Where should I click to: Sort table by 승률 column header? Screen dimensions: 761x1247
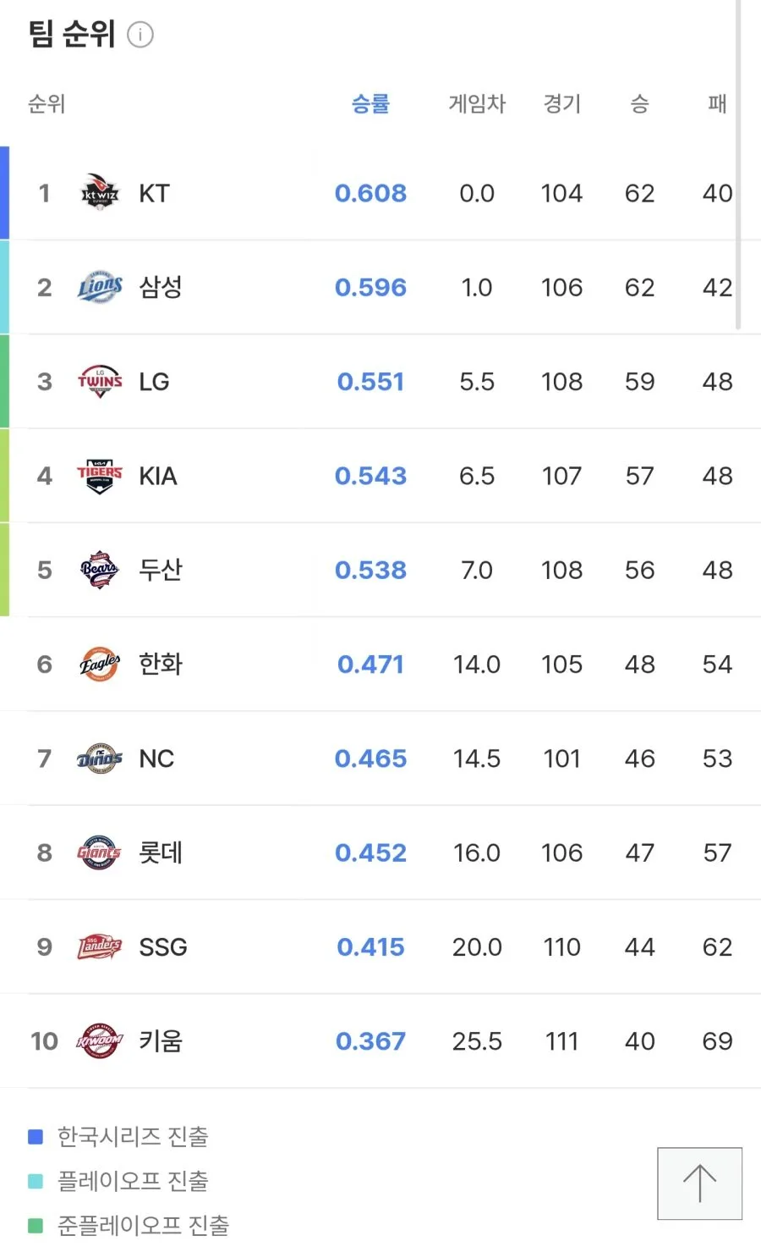[370, 104]
